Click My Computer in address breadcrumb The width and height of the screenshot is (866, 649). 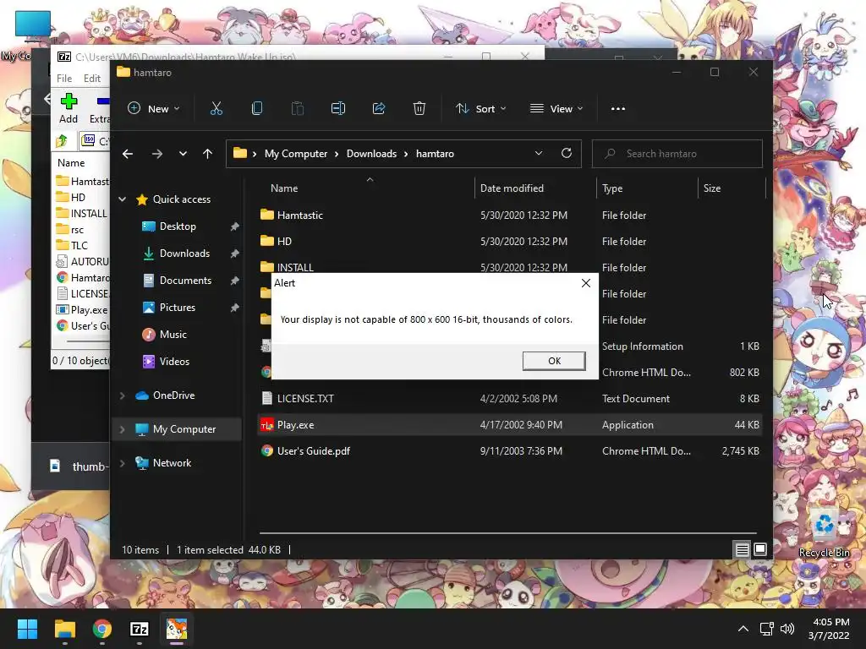click(296, 154)
